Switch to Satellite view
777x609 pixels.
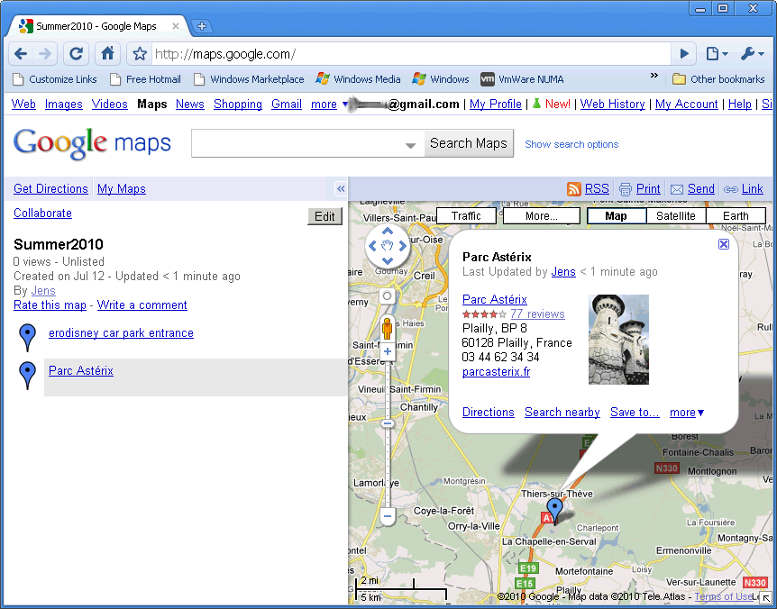point(676,216)
